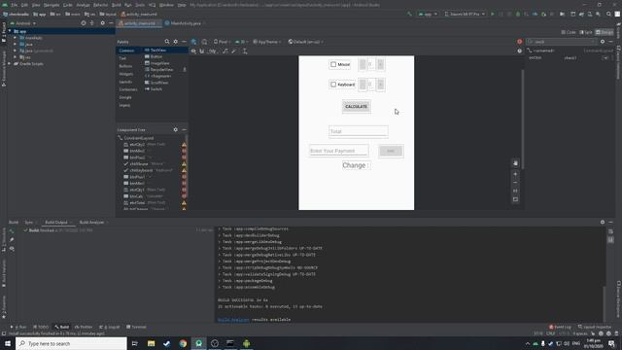Open the Terminal tool window
The image size is (622, 350).
coord(136,327)
